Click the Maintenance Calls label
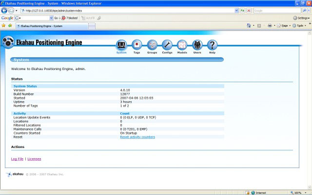 point(27,129)
